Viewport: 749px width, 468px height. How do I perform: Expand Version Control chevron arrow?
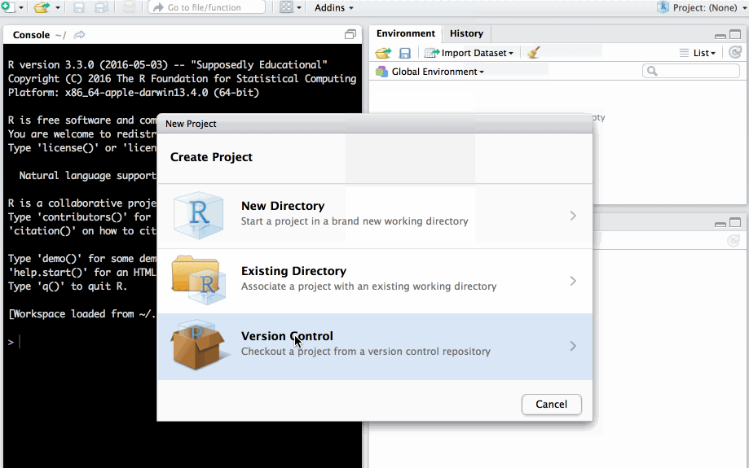pos(573,346)
